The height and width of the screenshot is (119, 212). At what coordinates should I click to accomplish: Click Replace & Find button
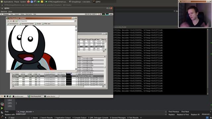click(183, 115)
